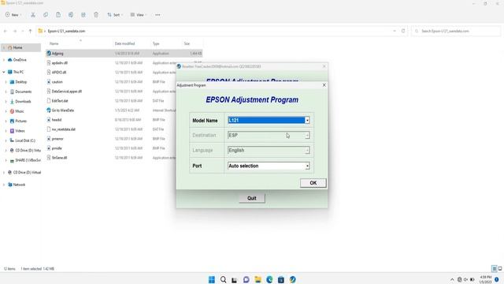
Task: Click the Forward arrow in Explorer
Action: point(15,32)
